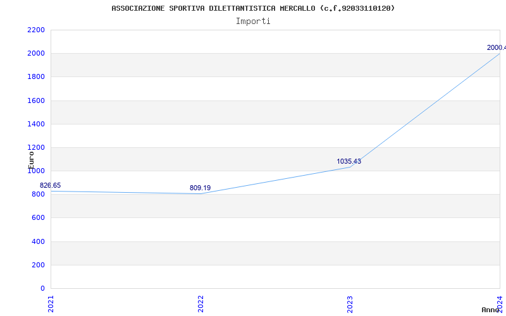Click the Anno x-axis label

[491, 310]
